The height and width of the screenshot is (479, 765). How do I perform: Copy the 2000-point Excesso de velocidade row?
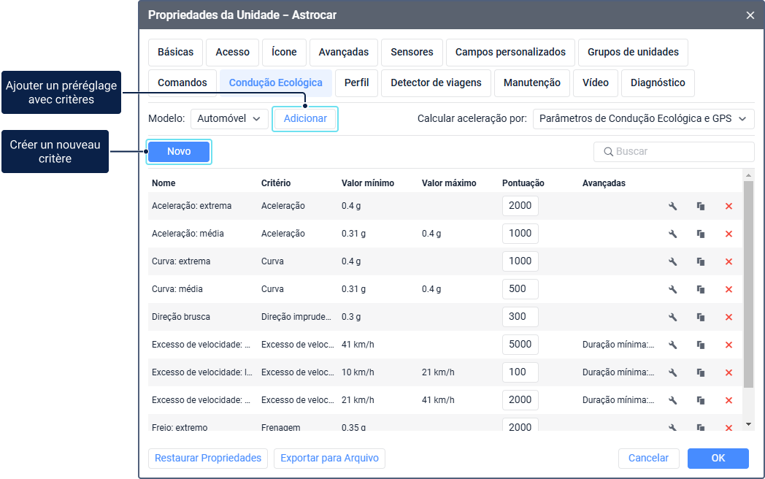click(701, 401)
